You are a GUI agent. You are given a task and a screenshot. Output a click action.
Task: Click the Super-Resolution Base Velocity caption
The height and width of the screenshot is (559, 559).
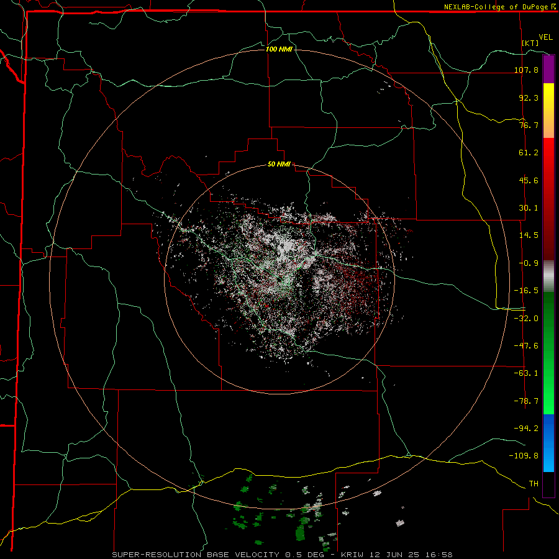click(x=283, y=555)
